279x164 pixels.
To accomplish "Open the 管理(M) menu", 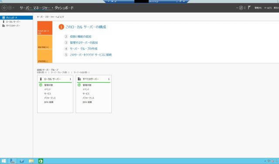I will [x=258, y=8].
